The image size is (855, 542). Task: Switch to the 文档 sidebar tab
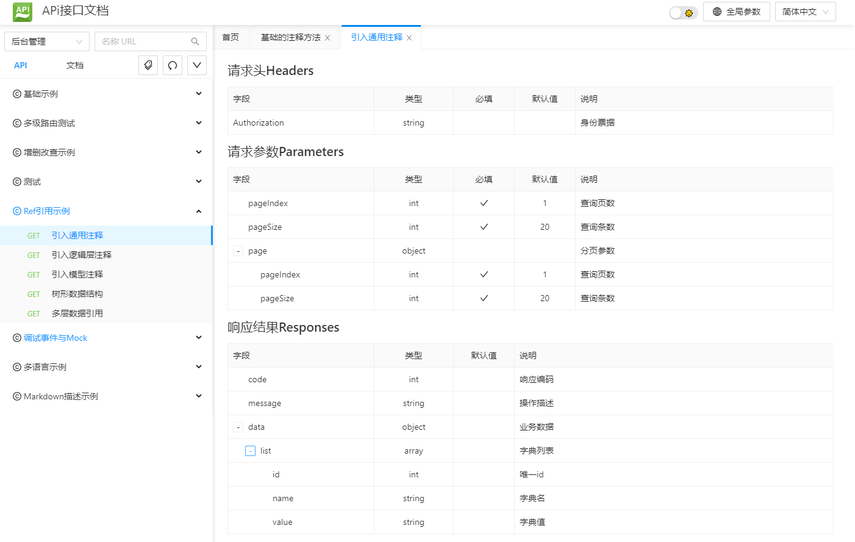75,65
